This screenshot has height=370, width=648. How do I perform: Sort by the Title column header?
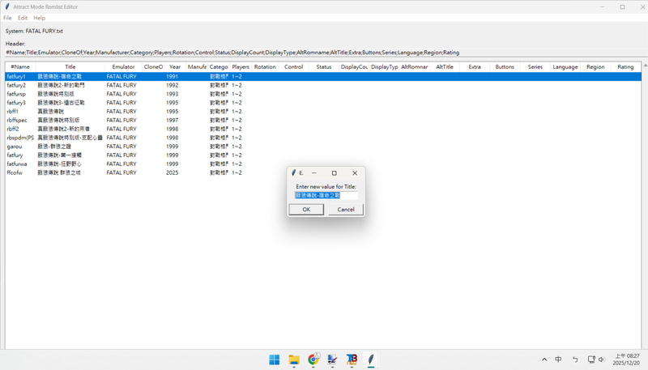pyautogui.click(x=70, y=66)
